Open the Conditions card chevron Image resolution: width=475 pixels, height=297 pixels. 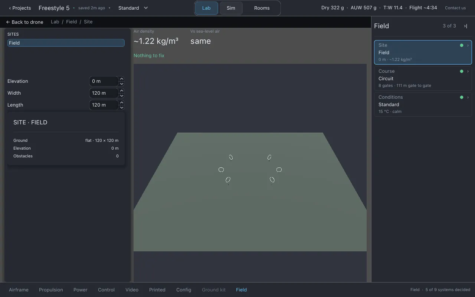pyautogui.click(x=468, y=97)
